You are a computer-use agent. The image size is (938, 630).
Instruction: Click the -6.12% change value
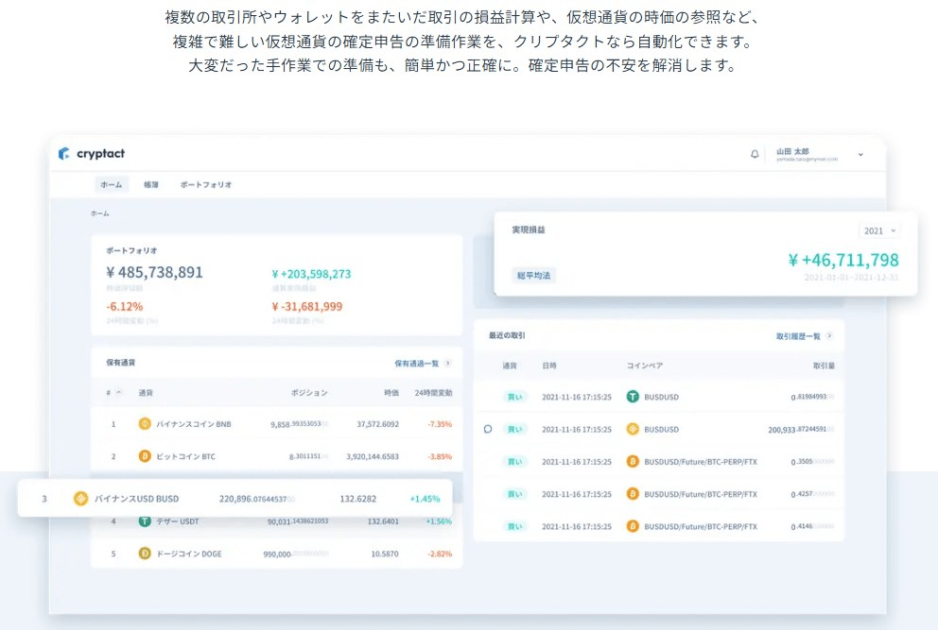[125, 307]
